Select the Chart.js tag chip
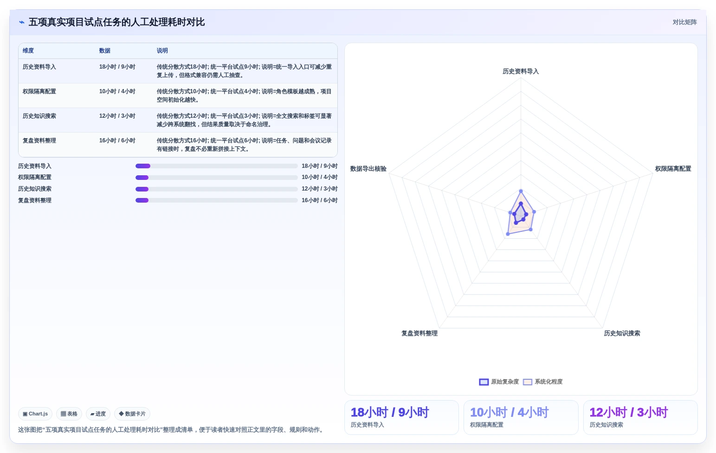 [x=35, y=414]
